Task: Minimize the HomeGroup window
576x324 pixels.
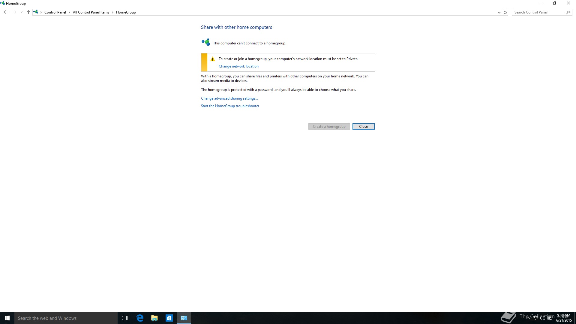Action: click(541, 3)
